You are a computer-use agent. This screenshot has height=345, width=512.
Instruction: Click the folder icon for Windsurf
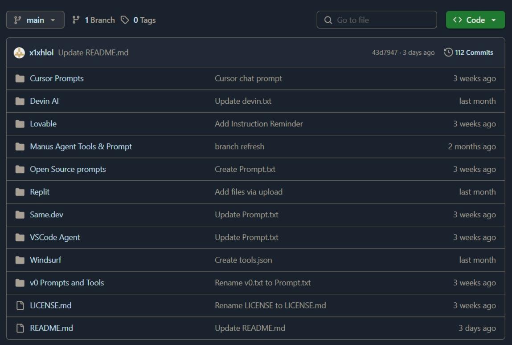pos(20,260)
